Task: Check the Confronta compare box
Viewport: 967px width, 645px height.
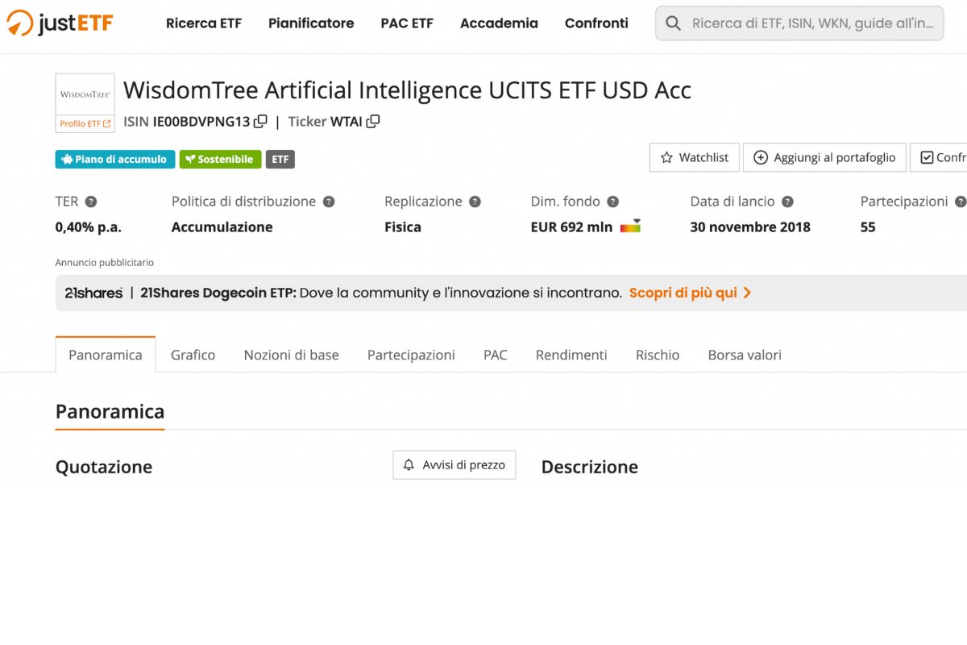Action: coord(927,157)
